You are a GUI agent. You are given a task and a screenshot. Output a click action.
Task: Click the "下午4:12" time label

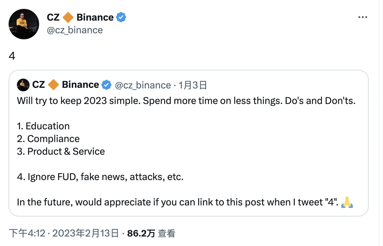tap(26, 233)
